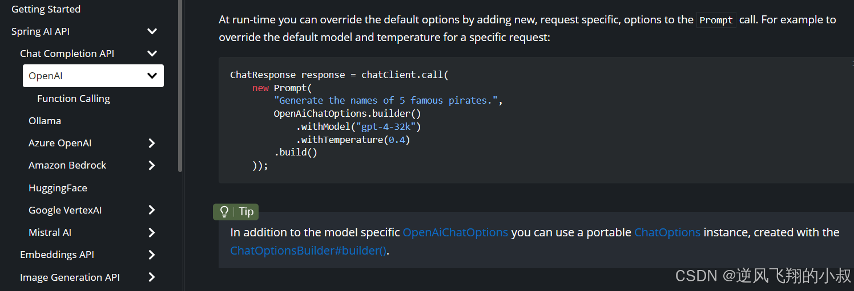Expand the Azure OpenAI chevron
Image resolution: width=854 pixels, height=291 pixels.
(x=152, y=143)
